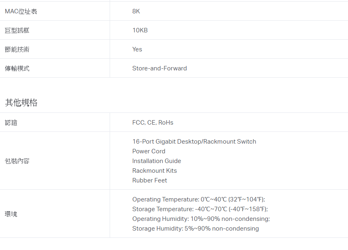Select the Storage Humidity line

[195, 229]
